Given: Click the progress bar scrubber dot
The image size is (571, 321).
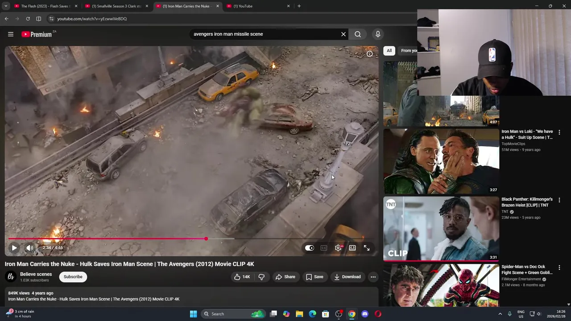Looking at the screenshot, I should [x=206, y=239].
